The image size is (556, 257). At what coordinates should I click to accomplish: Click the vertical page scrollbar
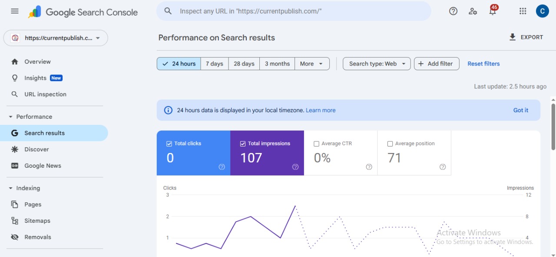point(553,127)
